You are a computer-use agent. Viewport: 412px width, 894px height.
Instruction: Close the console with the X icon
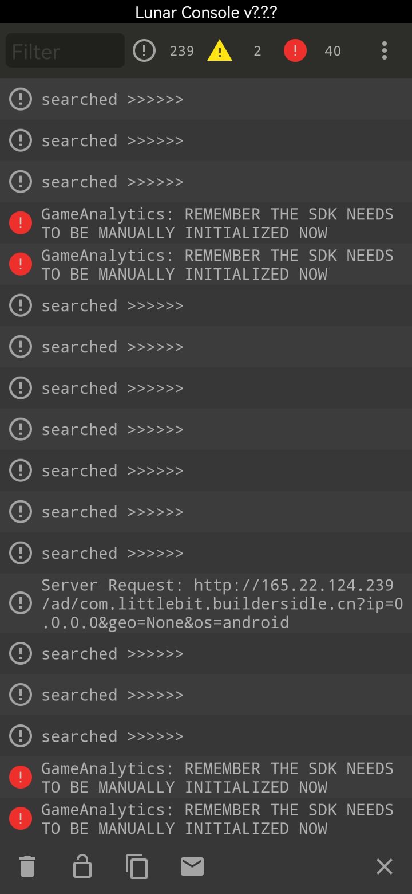[385, 866]
